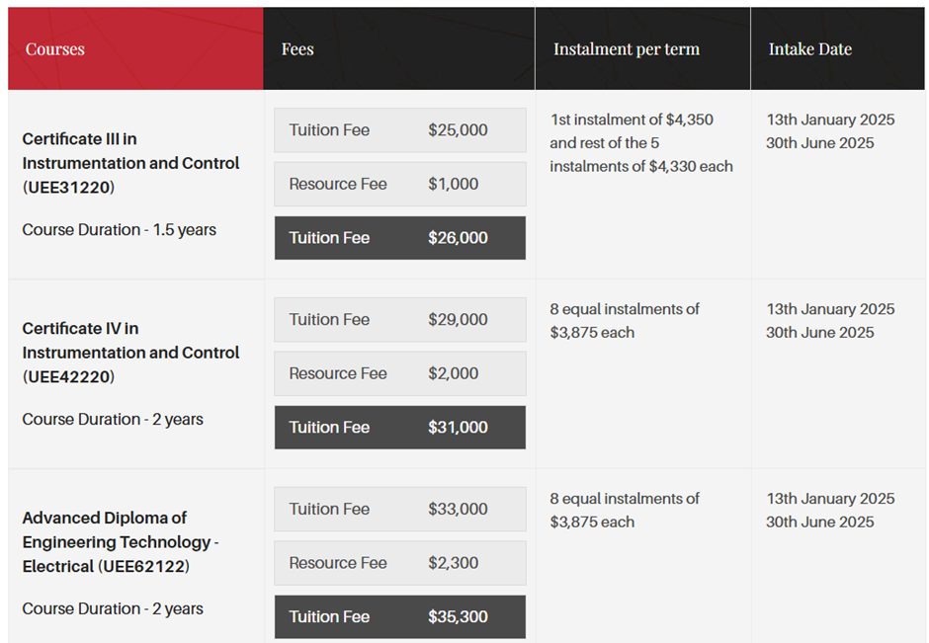Click the $2,300 Resource Fee row

pos(399,563)
